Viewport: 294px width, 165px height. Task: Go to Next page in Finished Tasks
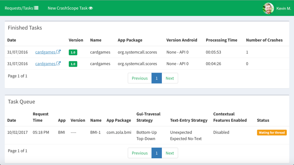tap(170, 78)
